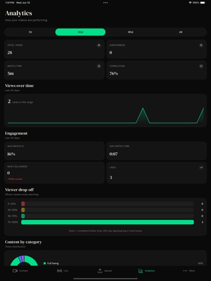The width and height of the screenshot is (211, 281).
Task: Click the Wed Jun 10 date in status bar
Action: coord(23,3)
